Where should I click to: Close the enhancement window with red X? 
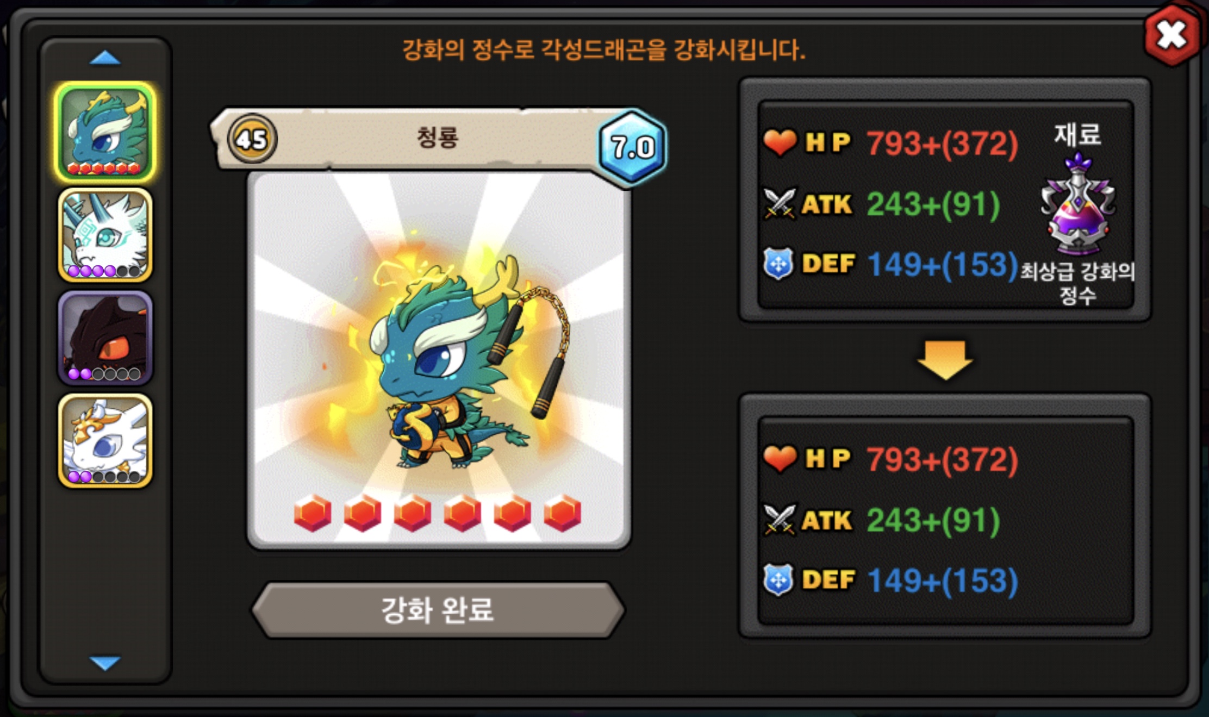pyautogui.click(x=1171, y=36)
